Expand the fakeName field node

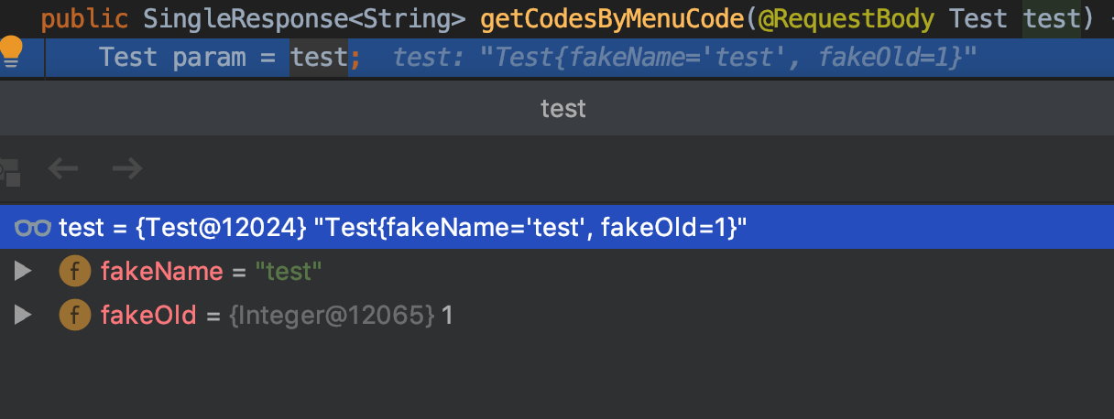coord(23,272)
